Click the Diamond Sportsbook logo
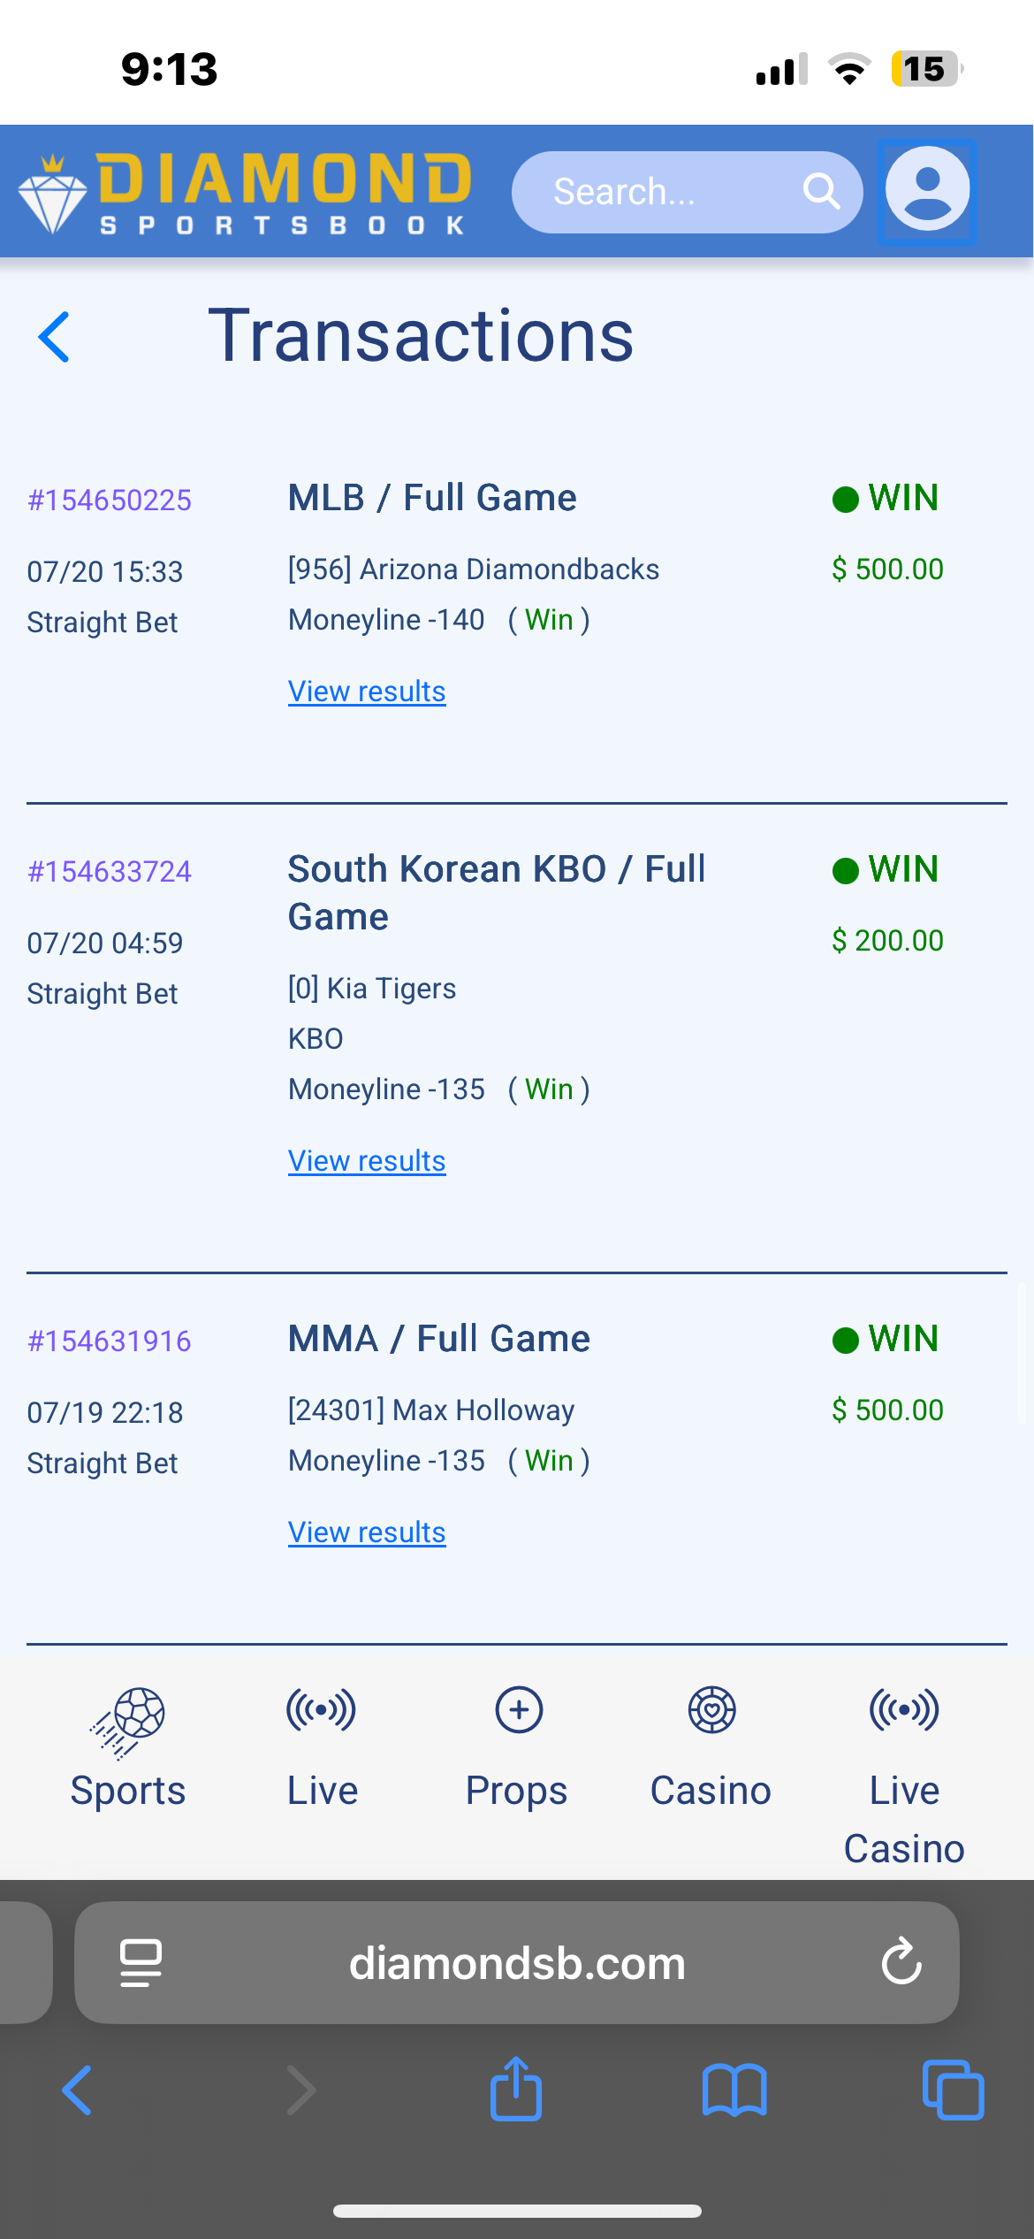1034x2239 pixels. 245,193
